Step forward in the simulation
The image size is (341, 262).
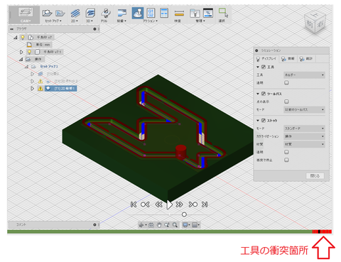pos(180,204)
